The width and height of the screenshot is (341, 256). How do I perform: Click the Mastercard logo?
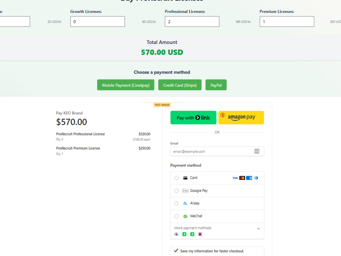tap(242, 178)
